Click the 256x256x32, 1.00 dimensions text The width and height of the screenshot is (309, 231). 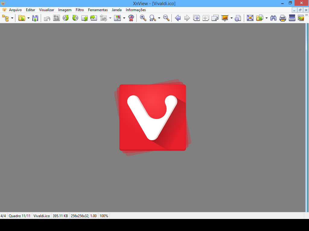[84, 216]
